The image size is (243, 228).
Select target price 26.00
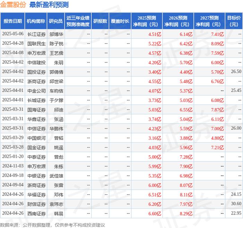click(x=236, y=128)
